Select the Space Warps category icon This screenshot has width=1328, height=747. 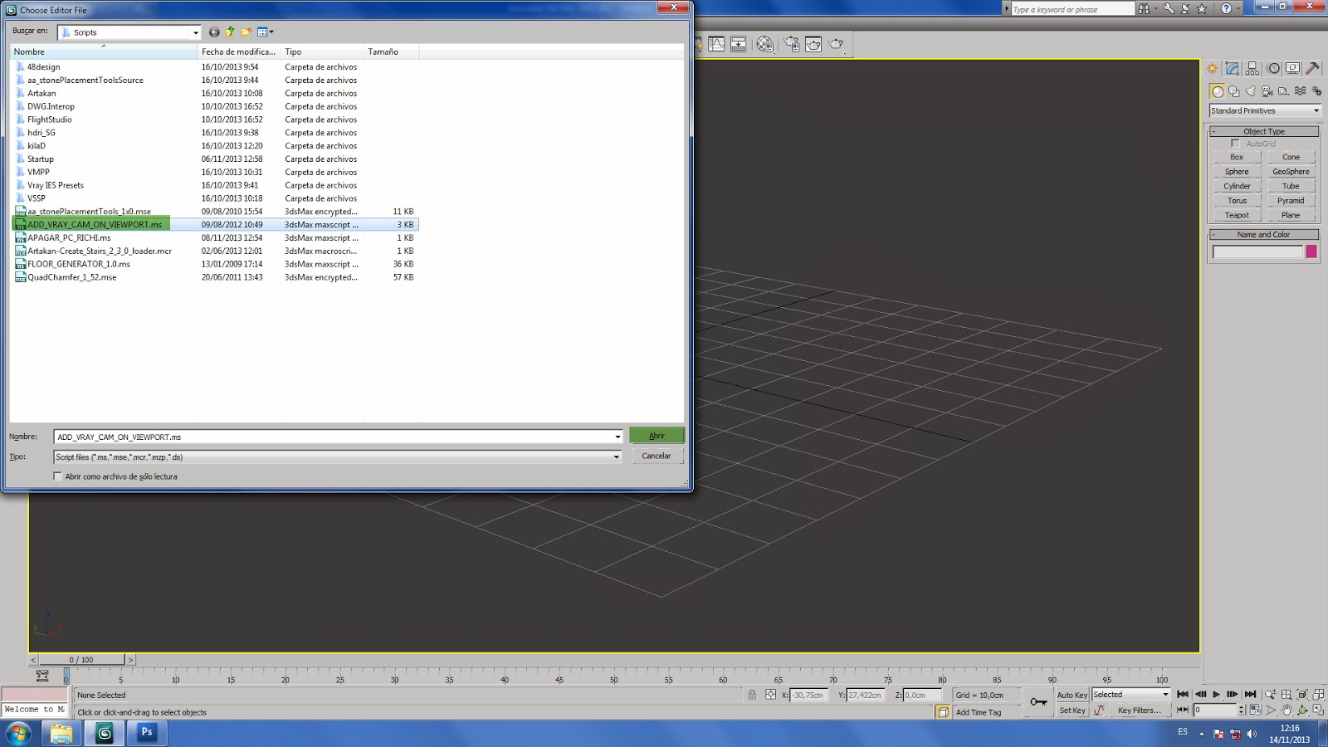[1300, 91]
